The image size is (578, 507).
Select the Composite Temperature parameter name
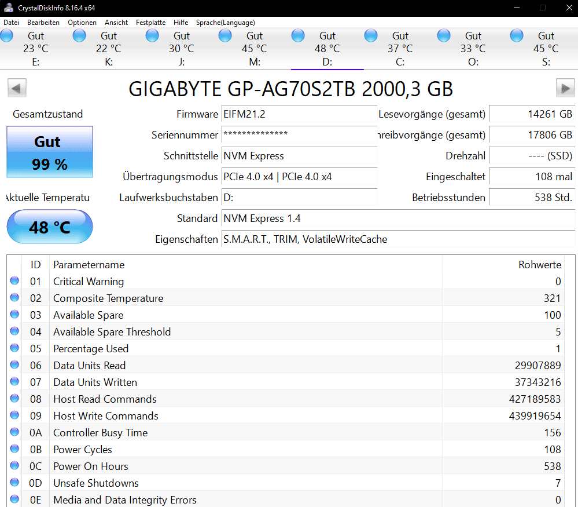(x=108, y=298)
